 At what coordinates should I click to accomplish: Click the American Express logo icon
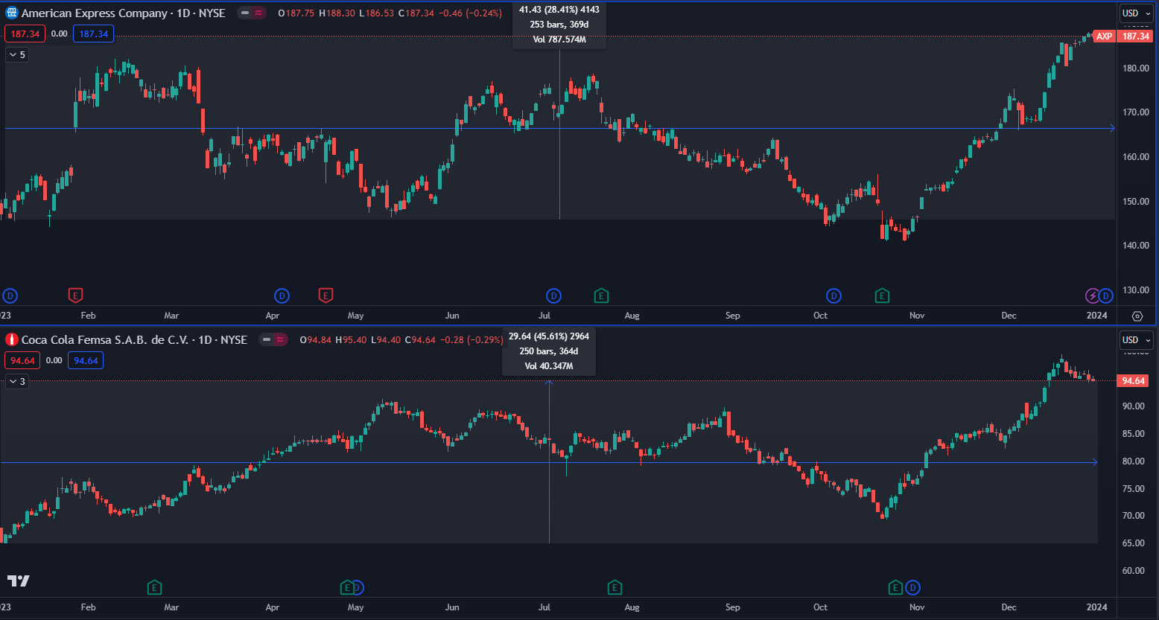click(x=12, y=13)
